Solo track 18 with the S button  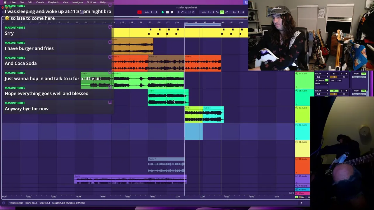point(341,91)
